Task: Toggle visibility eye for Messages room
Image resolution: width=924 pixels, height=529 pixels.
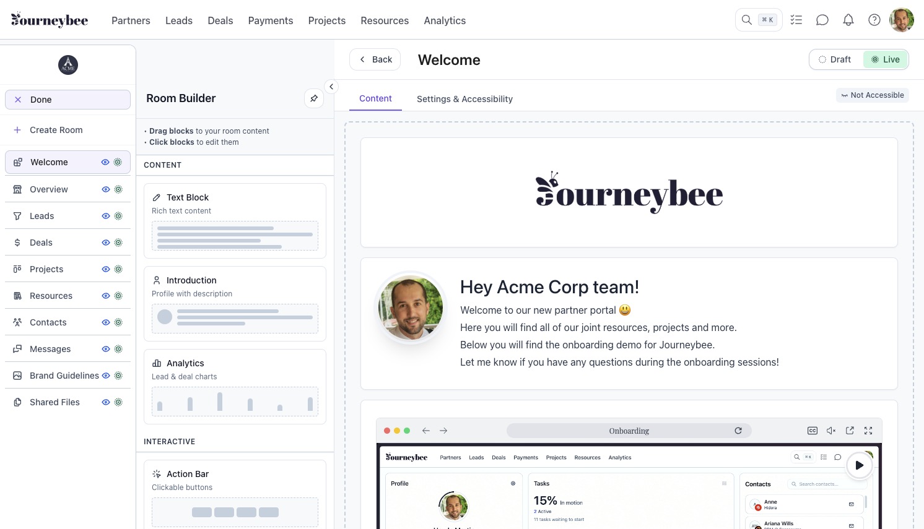Action: [x=106, y=349]
